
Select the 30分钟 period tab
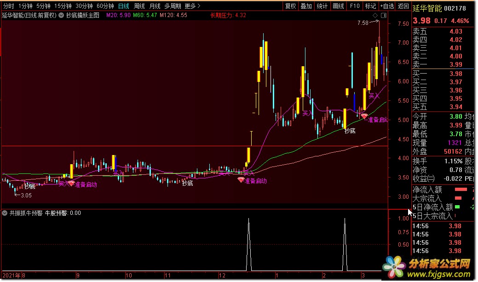pos(84,6)
